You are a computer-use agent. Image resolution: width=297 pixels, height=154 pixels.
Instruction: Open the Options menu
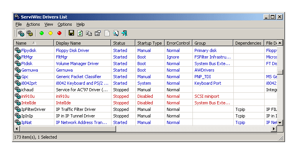(x=65, y=24)
